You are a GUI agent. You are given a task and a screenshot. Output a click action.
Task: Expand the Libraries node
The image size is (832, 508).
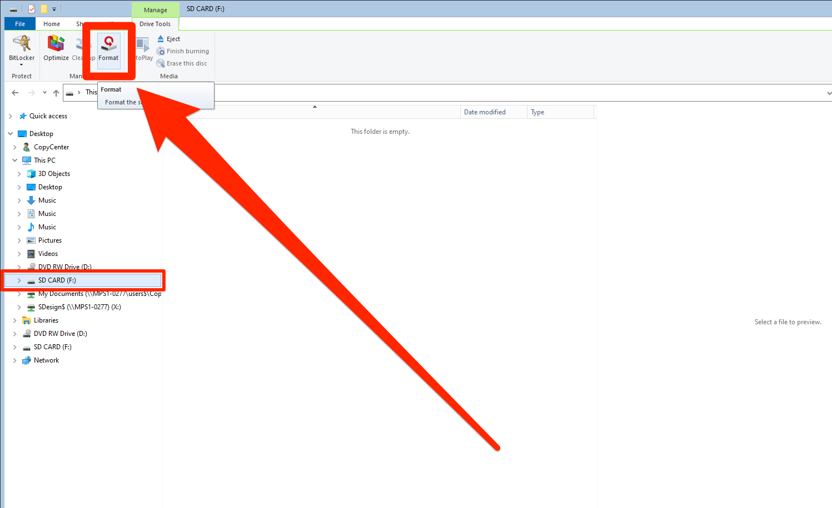(x=15, y=320)
